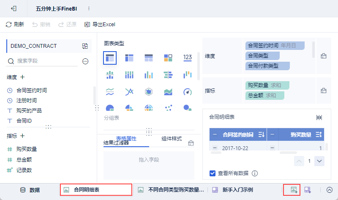Collapse the 合同签约时间 column header minus box
The width and height of the screenshot is (338, 200).
(215, 134)
